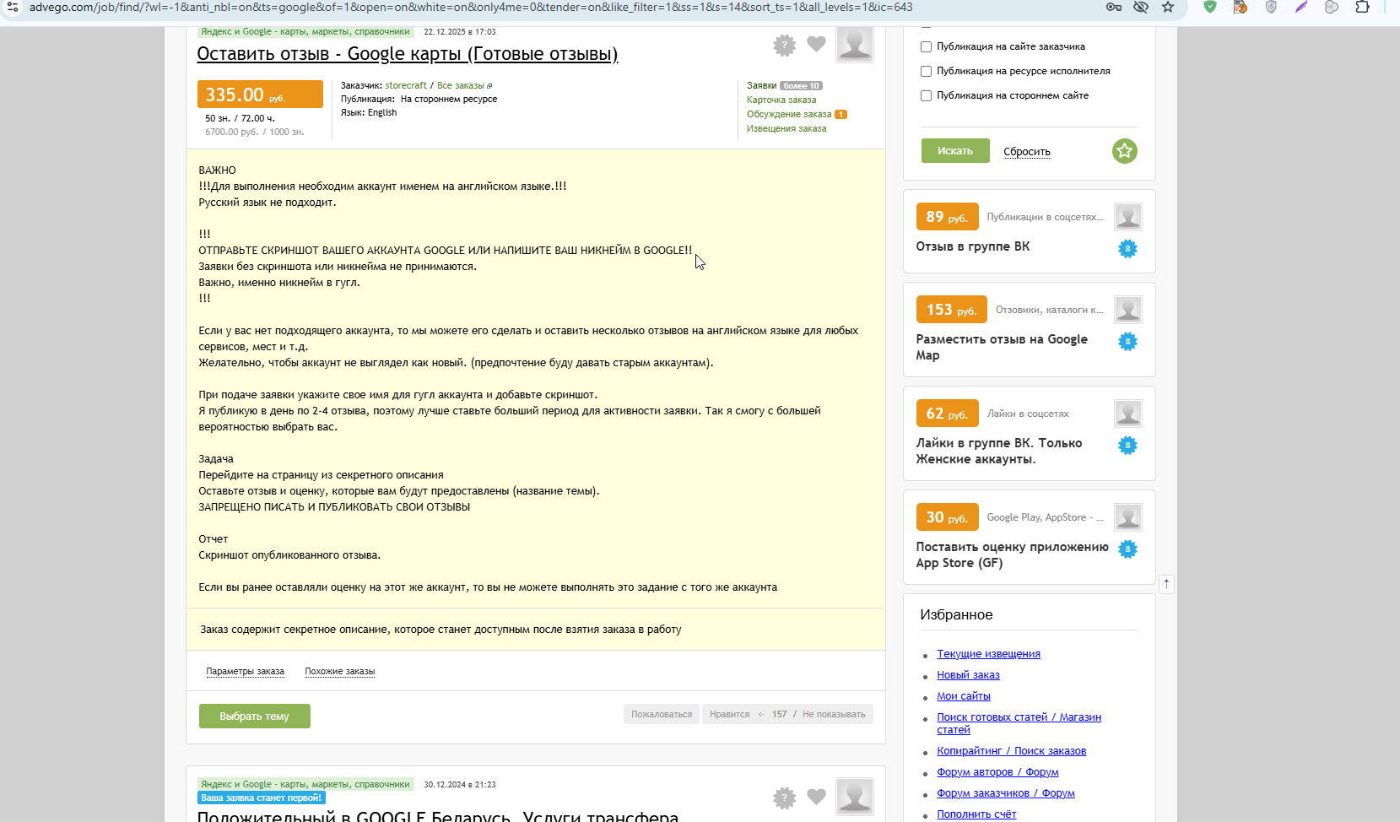Image resolution: width=1400 pixels, height=822 pixels.
Task: Click Яндекс и Google category tag of first order
Action: (x=305, y=32)
